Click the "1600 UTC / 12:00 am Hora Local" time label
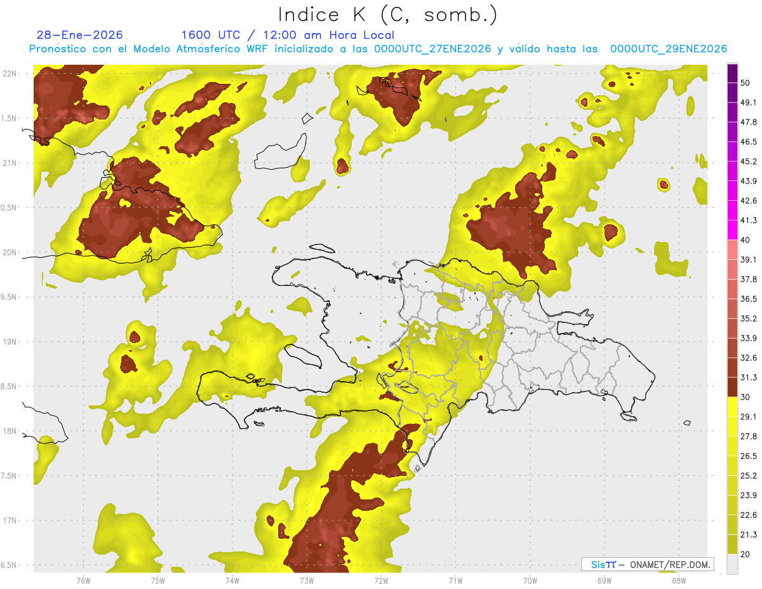Screen dimensions: 762x589 [288, 35]
